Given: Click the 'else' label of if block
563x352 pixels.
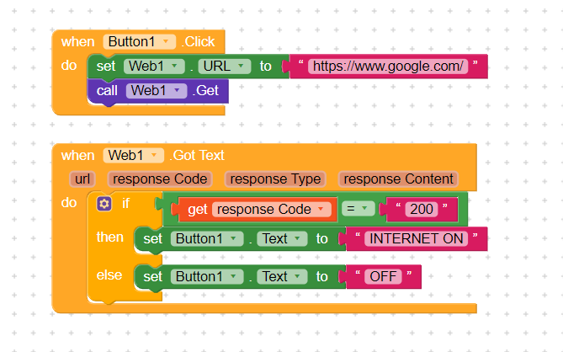Looking at the screenshot, I should click(x=109, y=275).
